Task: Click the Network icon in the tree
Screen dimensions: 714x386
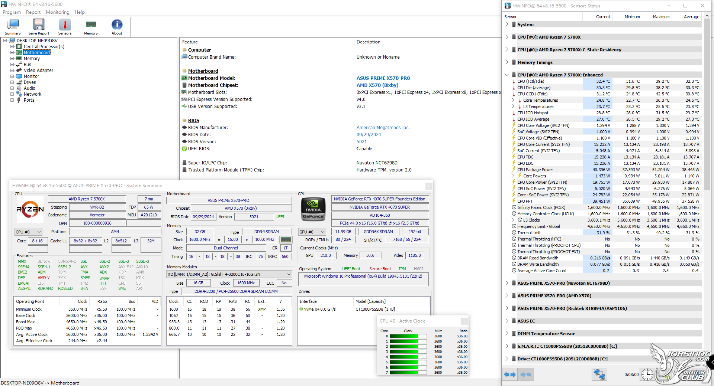Action: tap(19, 94)
